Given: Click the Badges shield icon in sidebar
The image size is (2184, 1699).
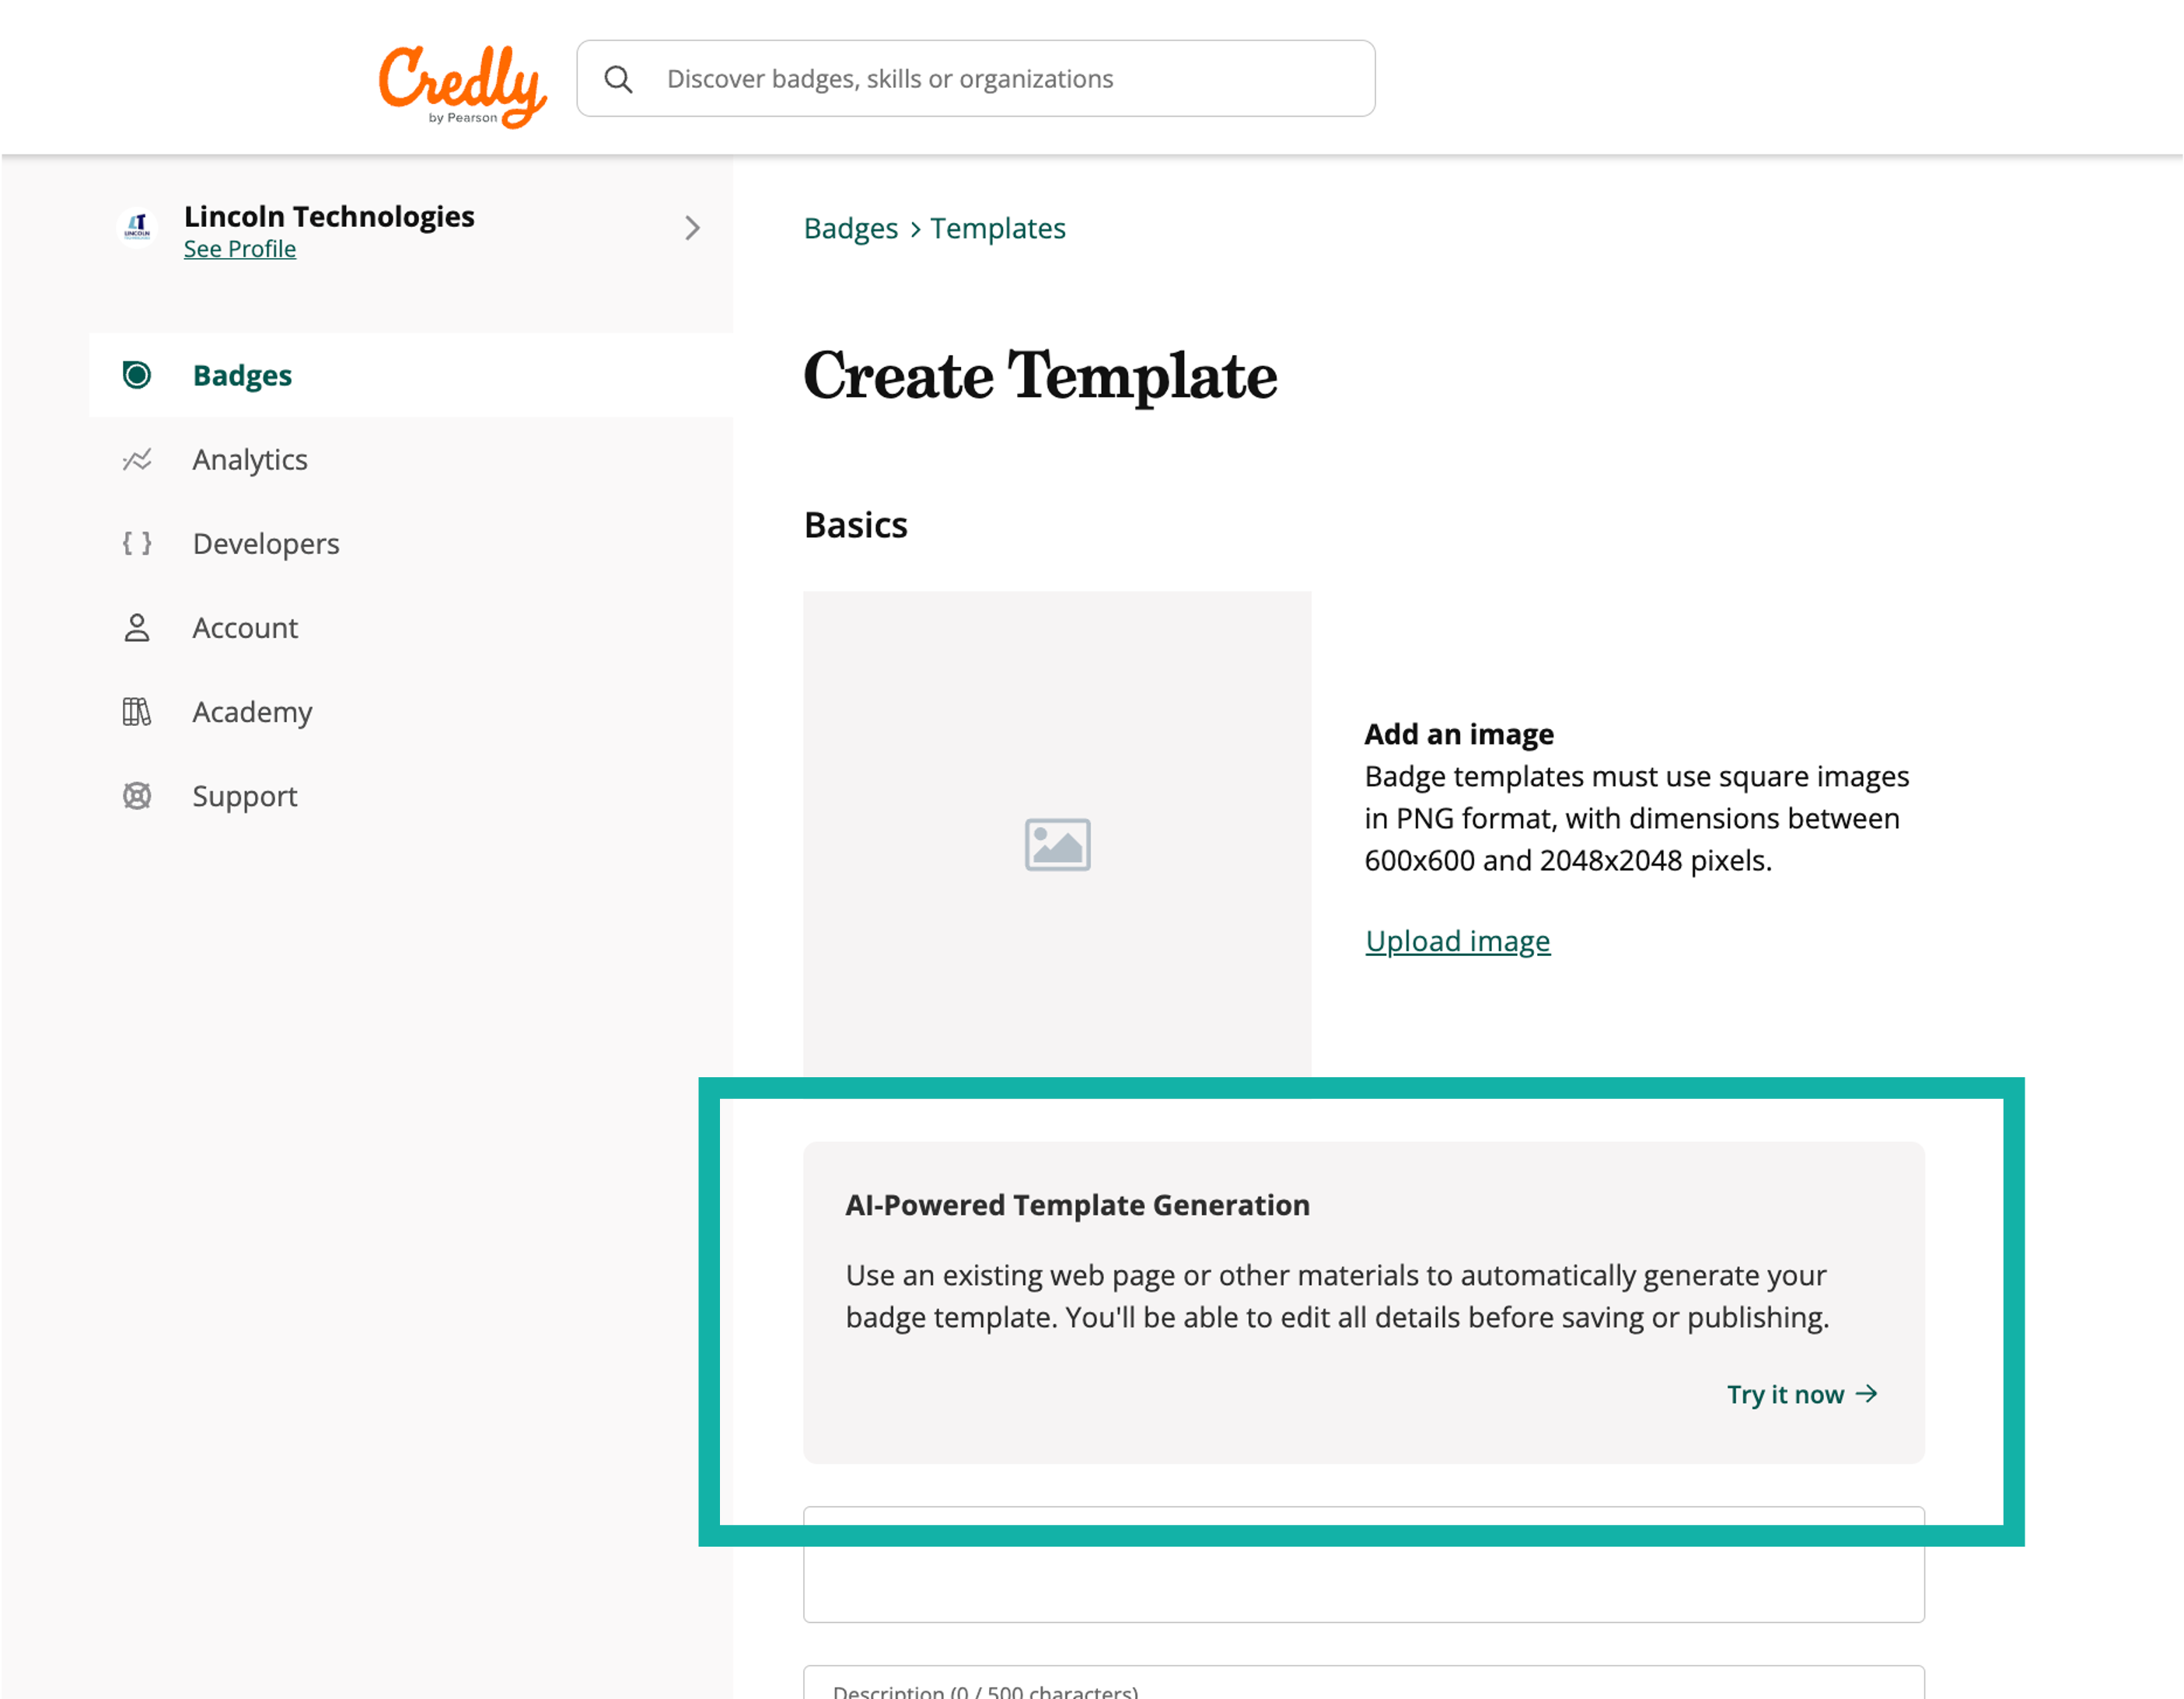Looking at the screenshot, I should click(x=137, y=375).
